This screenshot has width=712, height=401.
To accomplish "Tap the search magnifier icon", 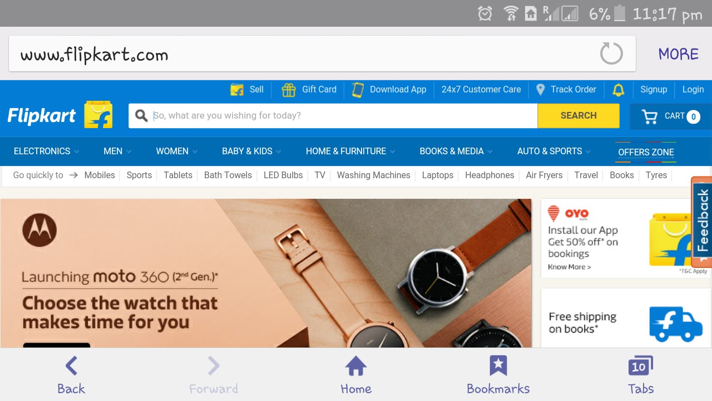I will pos(141,115).
